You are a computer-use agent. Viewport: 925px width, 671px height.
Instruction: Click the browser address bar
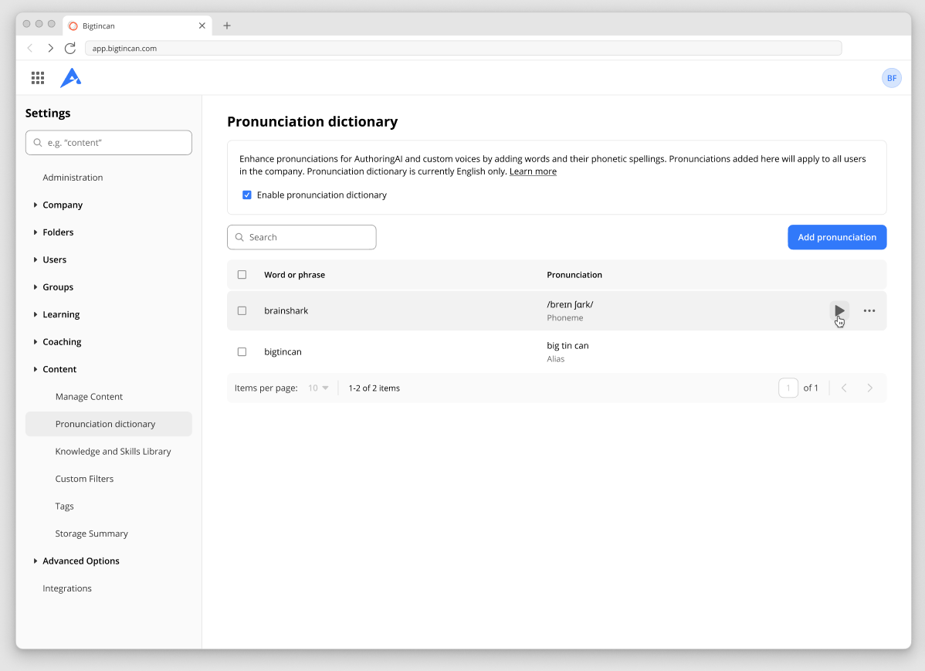click(463, 49)
